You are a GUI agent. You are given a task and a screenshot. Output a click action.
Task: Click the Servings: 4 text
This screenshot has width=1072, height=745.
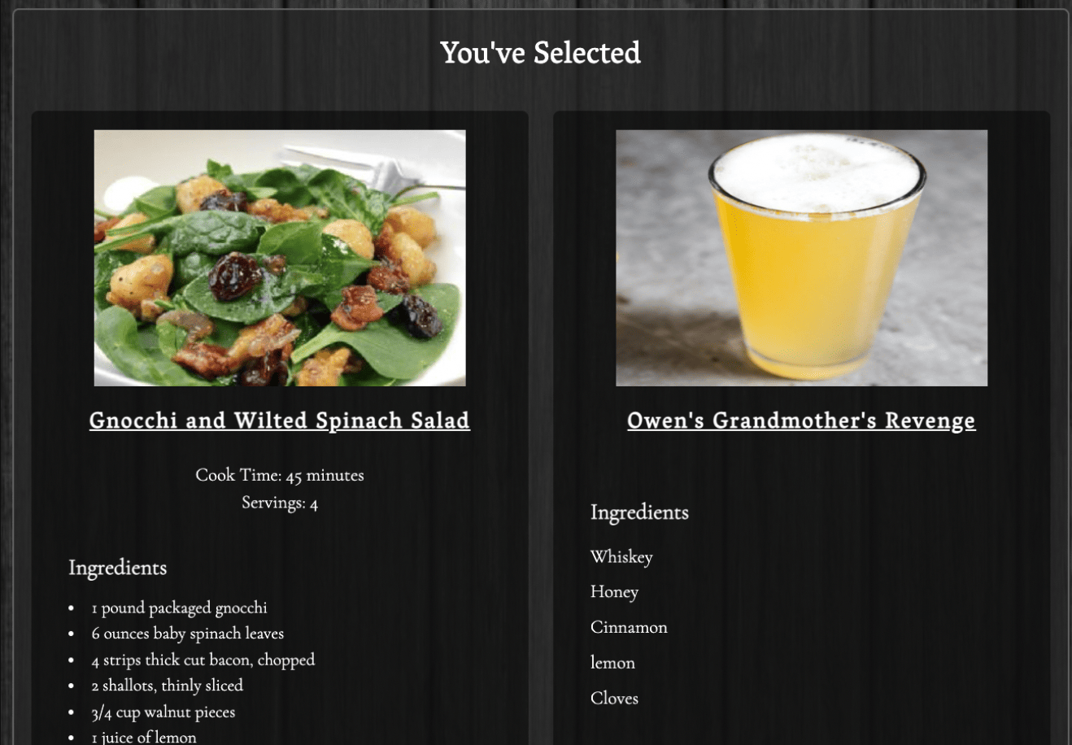click(x=279, y=503)
